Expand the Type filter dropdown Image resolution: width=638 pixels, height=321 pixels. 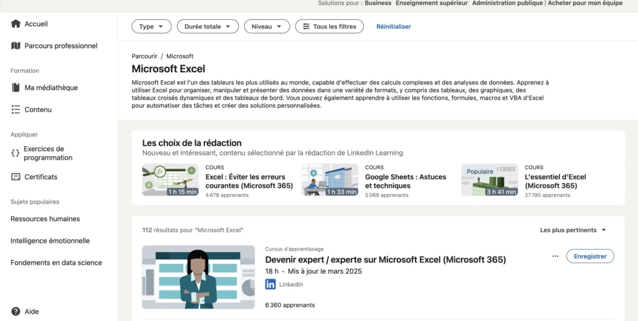pyautogui.click(x=151, y=27)
